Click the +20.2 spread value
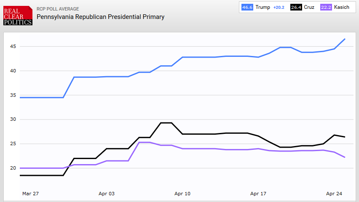 click(279, 7)
